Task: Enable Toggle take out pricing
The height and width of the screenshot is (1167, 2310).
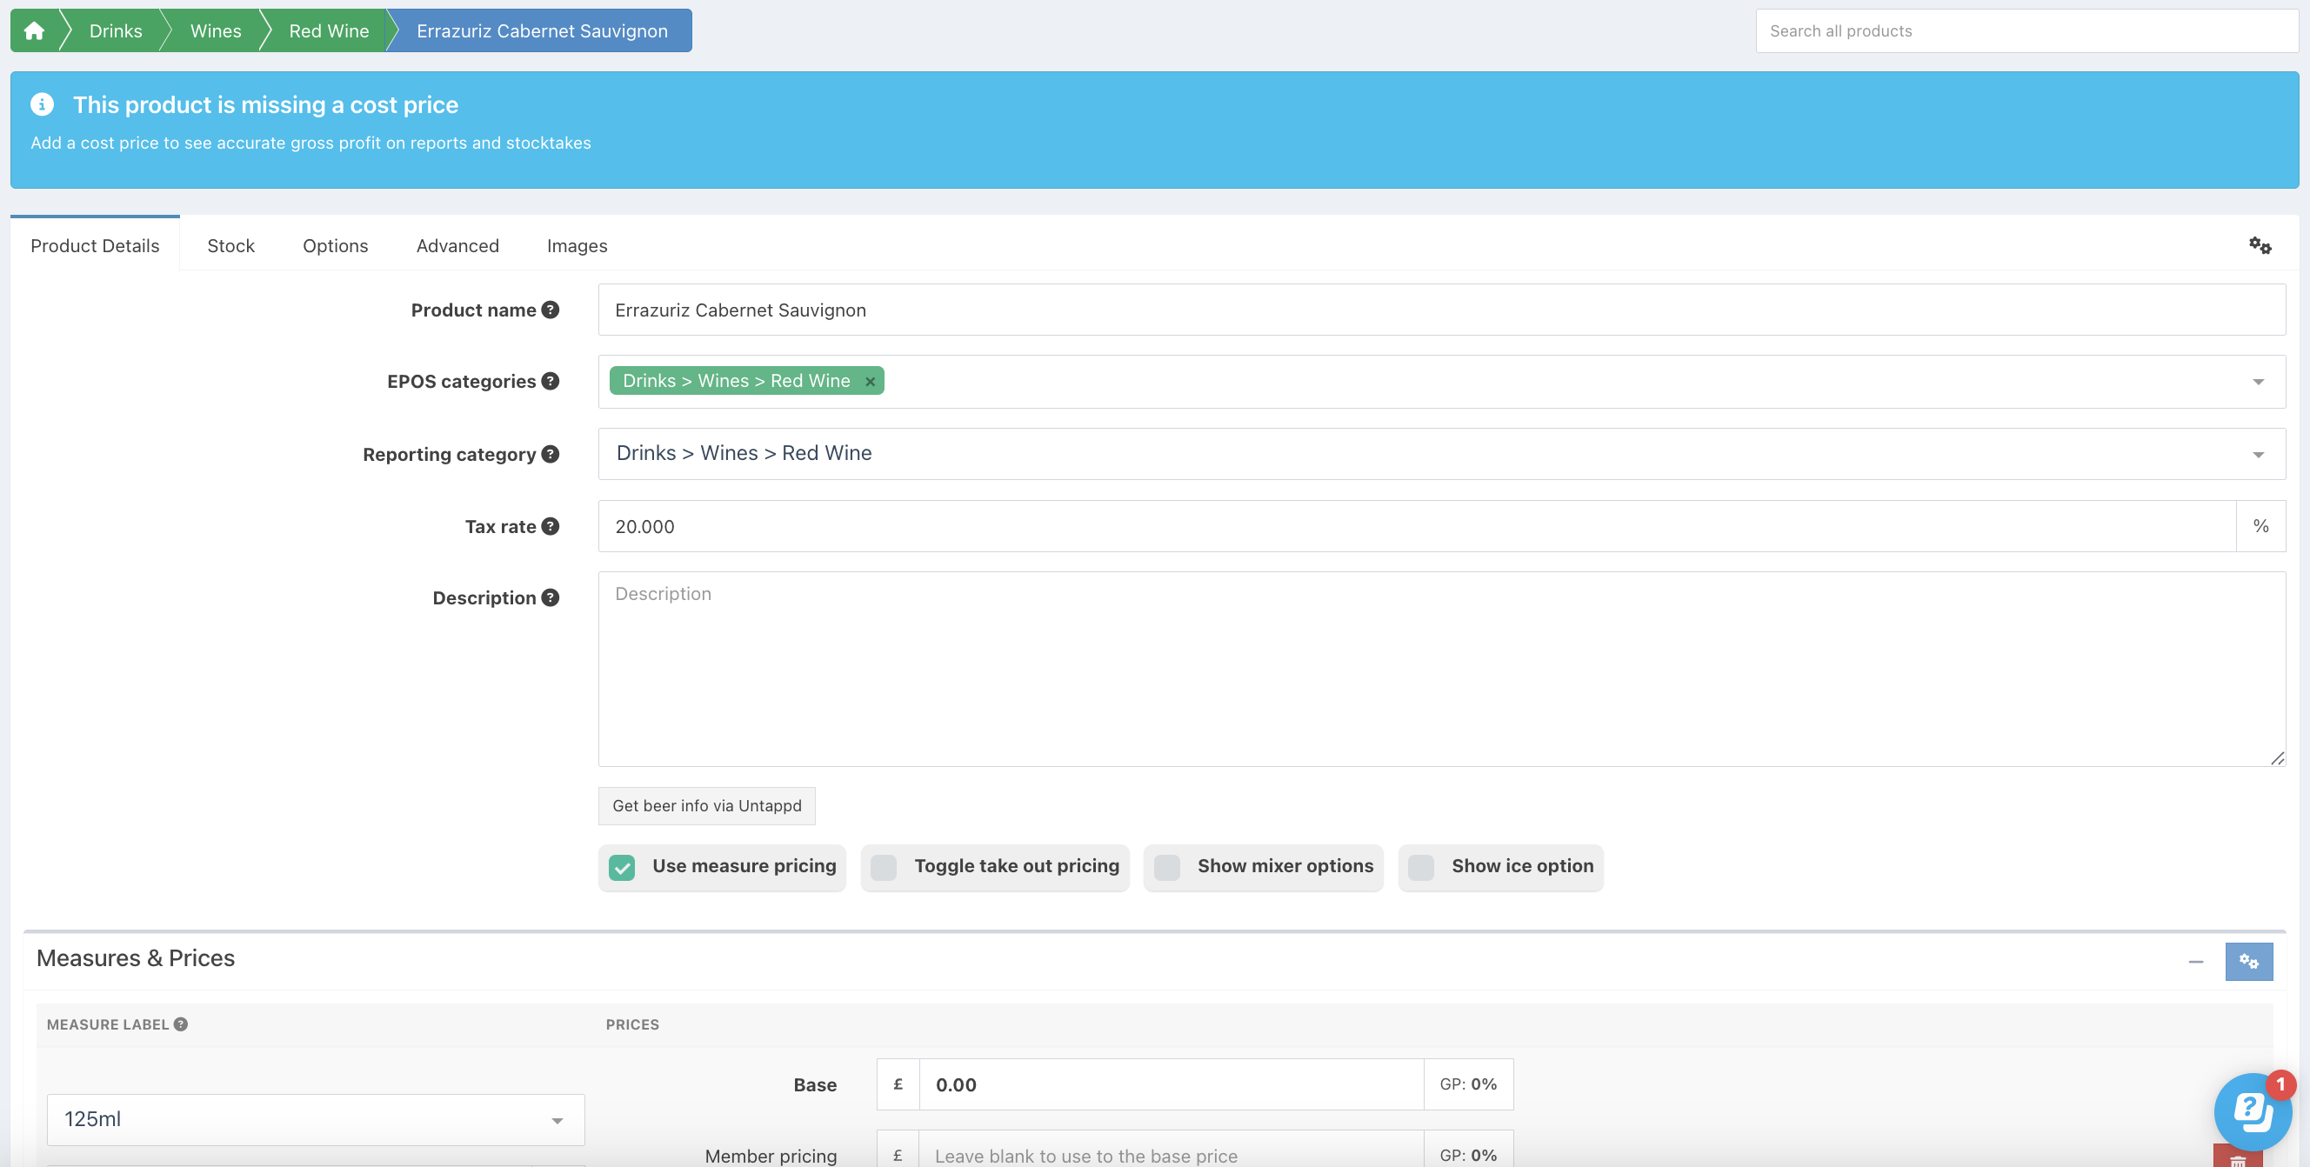Action: tap(884, 867)
